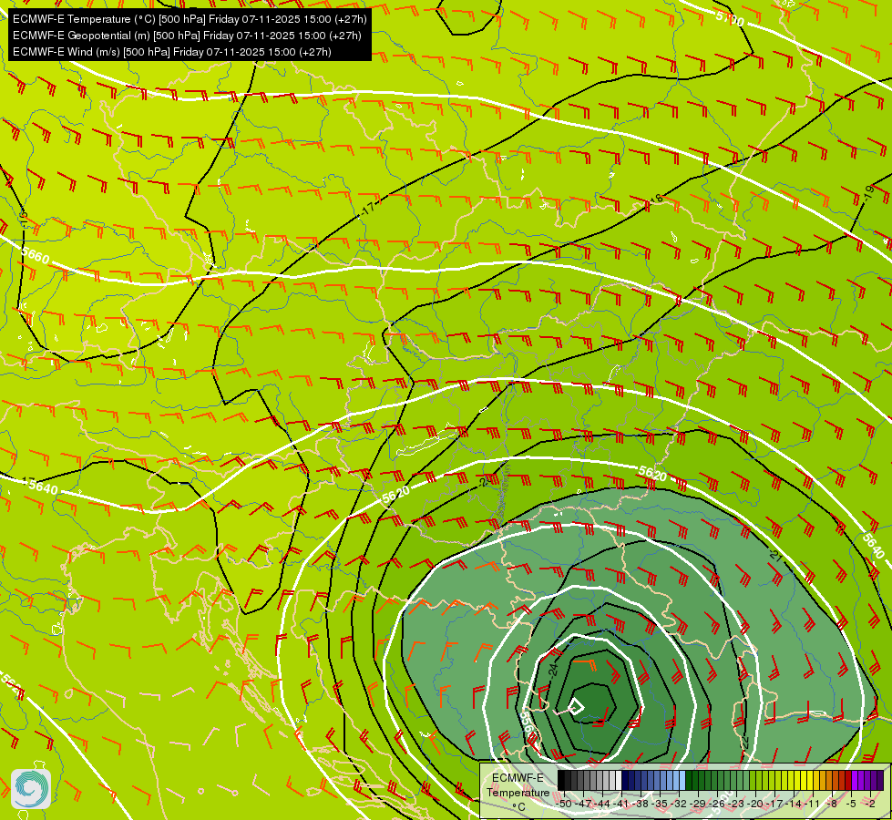Pick the lightest blue swatch in the legend bar
Viewport: 892px width, 820px height.
[x=682, y=780]
